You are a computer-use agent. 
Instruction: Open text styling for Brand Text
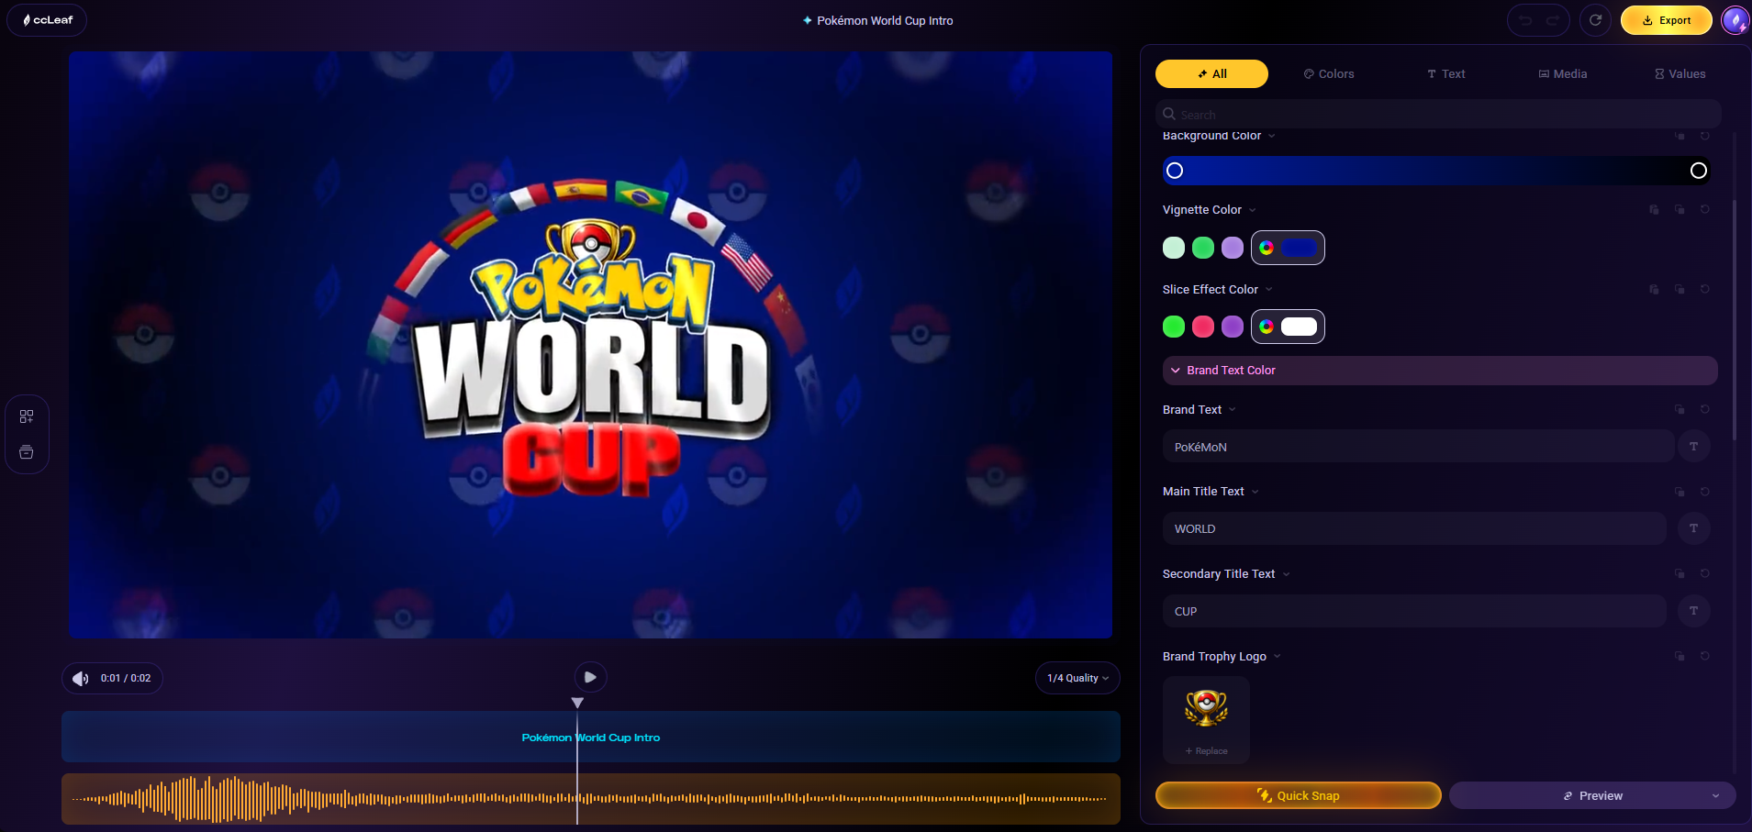pos(1693,447)
